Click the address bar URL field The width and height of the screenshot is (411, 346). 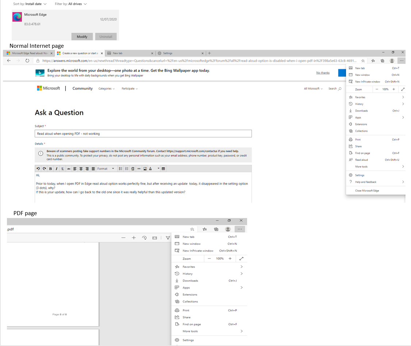(x=199, y=61)
